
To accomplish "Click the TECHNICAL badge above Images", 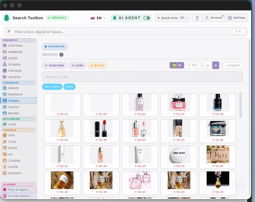I will point(55,47).
